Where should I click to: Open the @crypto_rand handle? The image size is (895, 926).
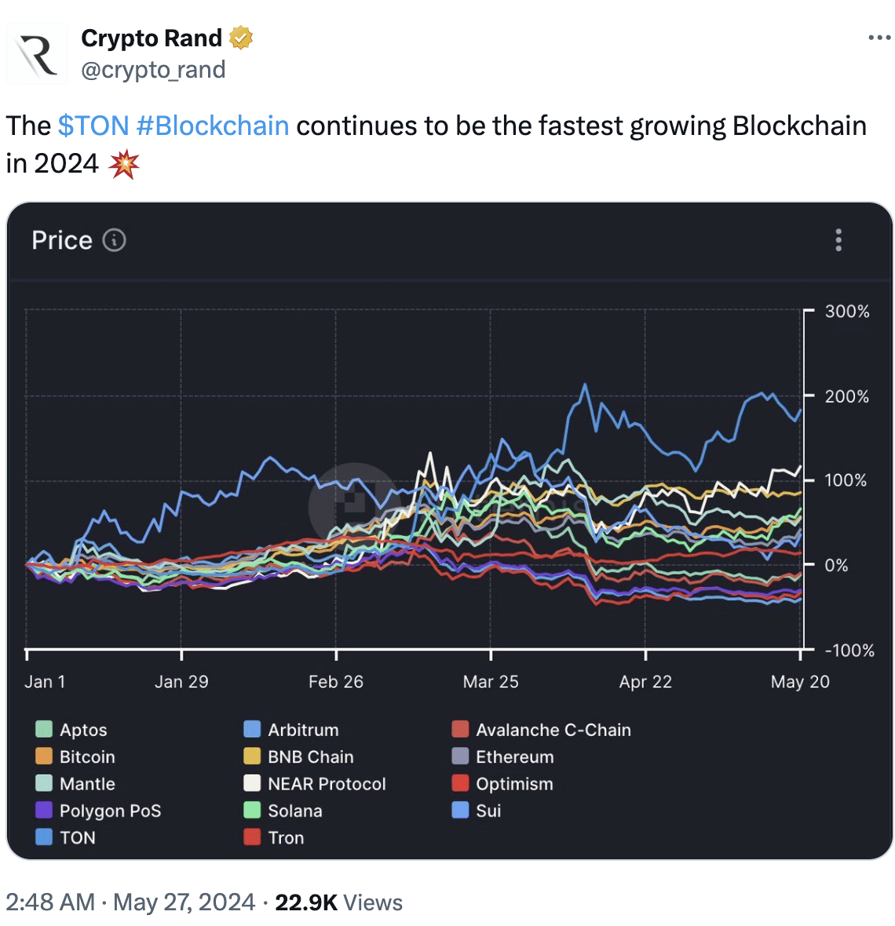coord(153,70)
